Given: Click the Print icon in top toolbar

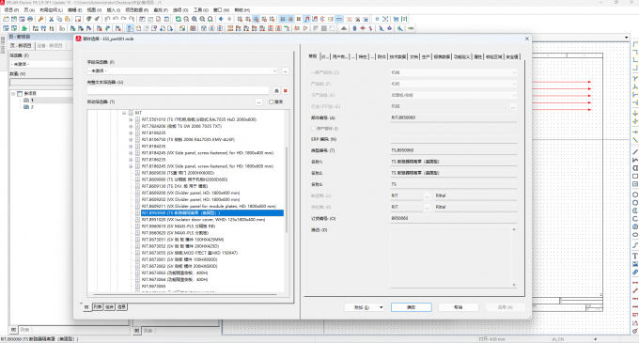Looking at the screenshot, I should click(30, 19).
